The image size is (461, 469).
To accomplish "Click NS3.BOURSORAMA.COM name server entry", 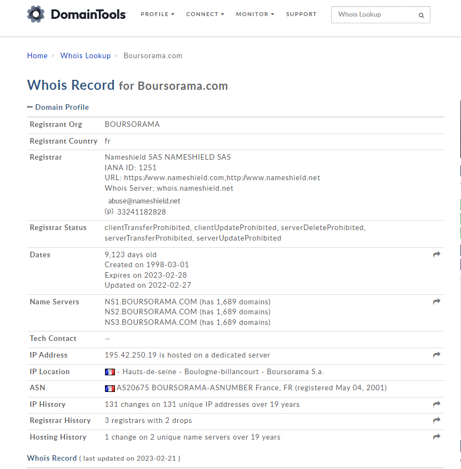I will 188,322.
